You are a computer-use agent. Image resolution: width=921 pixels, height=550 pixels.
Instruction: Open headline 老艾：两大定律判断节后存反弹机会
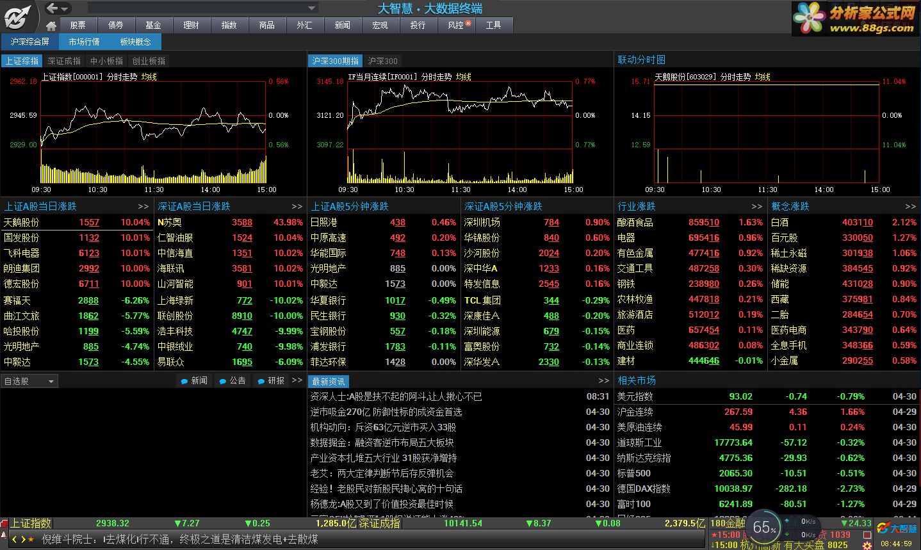[382, 473]
